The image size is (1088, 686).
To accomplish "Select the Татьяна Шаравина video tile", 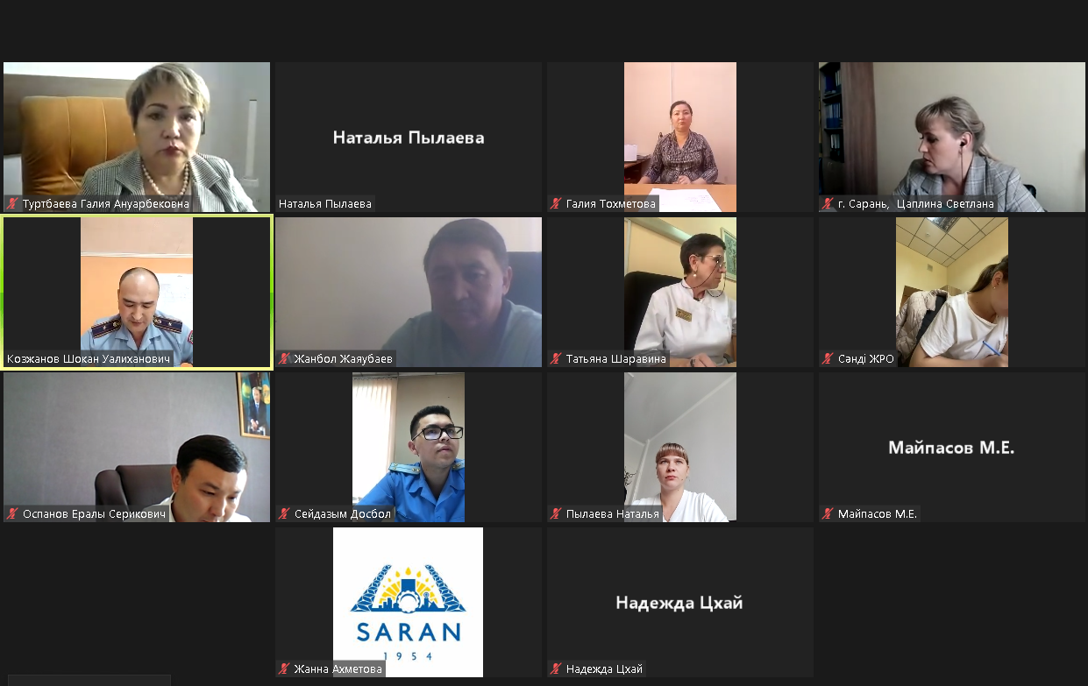I will [x=680, y=293].
